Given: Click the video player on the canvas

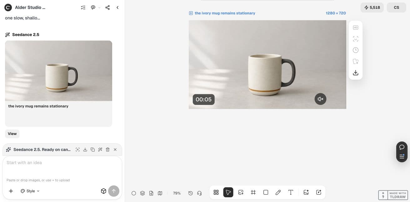Looking at the screenshot, I should coord(267,65).
